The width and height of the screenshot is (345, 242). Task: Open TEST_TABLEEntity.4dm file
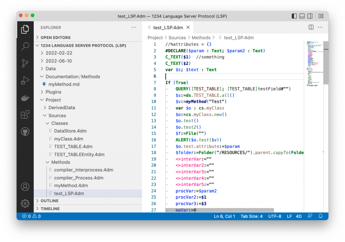tap(88, 154)
